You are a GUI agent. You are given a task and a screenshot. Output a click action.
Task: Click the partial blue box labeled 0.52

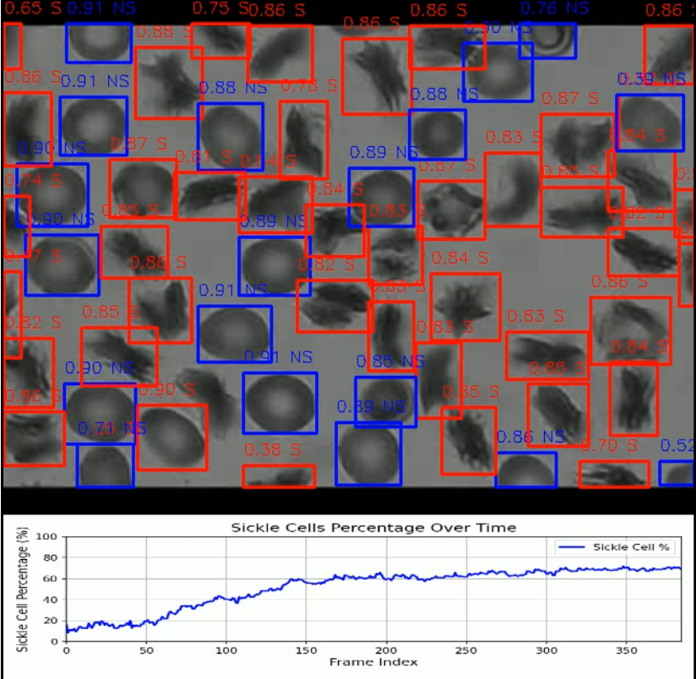pyautogui.click(x=677, y=473)
